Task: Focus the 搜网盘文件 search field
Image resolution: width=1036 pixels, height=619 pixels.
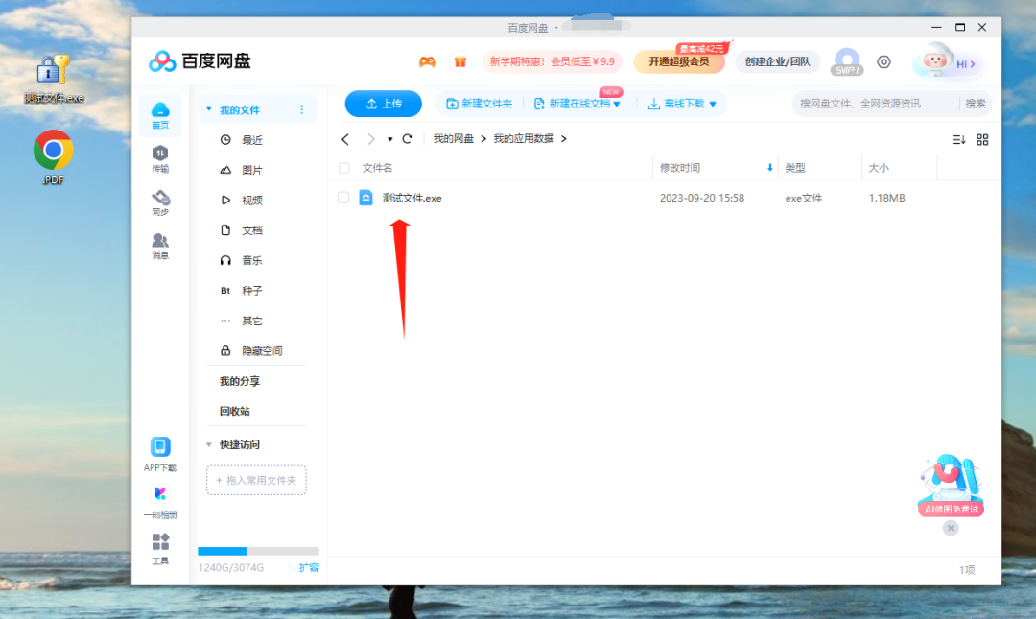Action: 874,104
